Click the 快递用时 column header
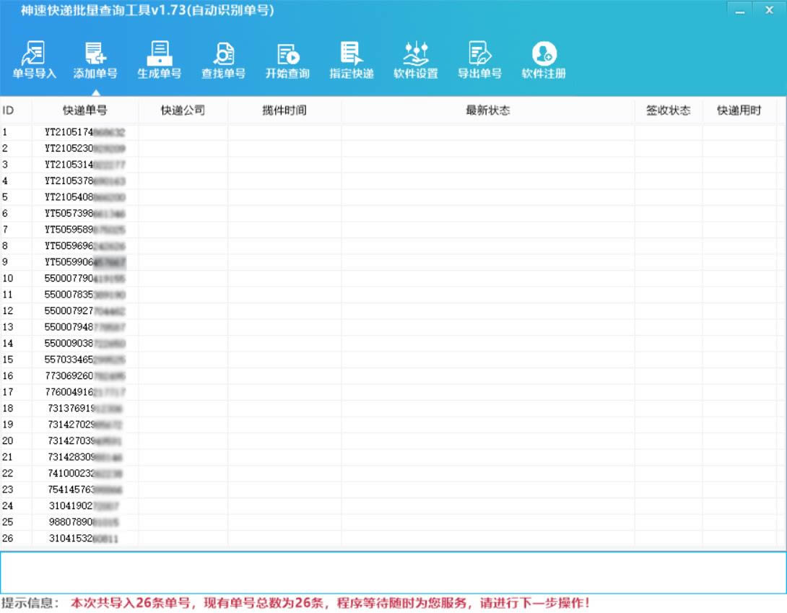Screen dimensions: 787x613 [739, 110]
